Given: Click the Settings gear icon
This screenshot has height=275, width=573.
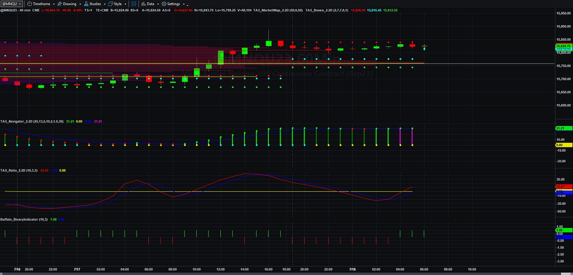Looking at the screenshot, I should click(164, 4).
